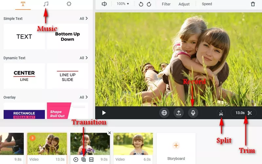Image resolution: width=262 pixels, height=164 pixels.
Task: Select the 9.8s storyboard clip
Action: (12, 148)
